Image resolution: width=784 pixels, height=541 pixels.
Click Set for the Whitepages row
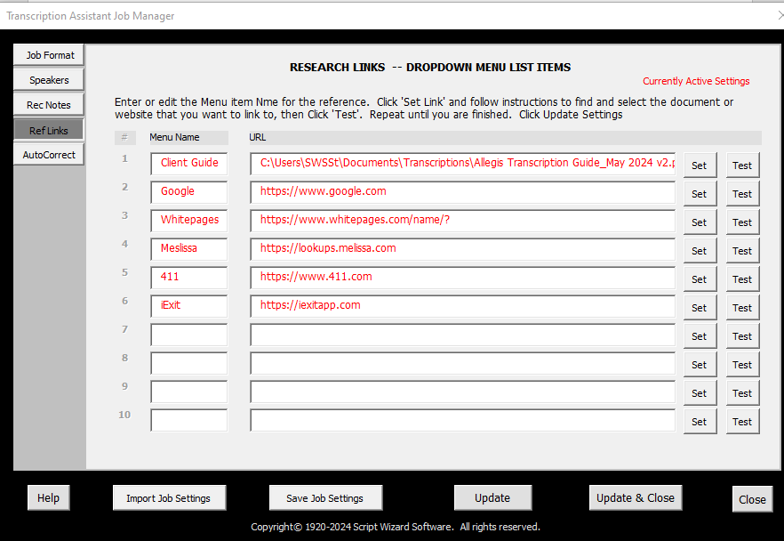coord(700,222)
